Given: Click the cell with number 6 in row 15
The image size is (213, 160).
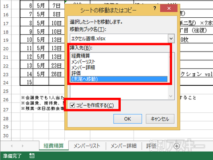Looking at the screenshot, I should (27, 6).
